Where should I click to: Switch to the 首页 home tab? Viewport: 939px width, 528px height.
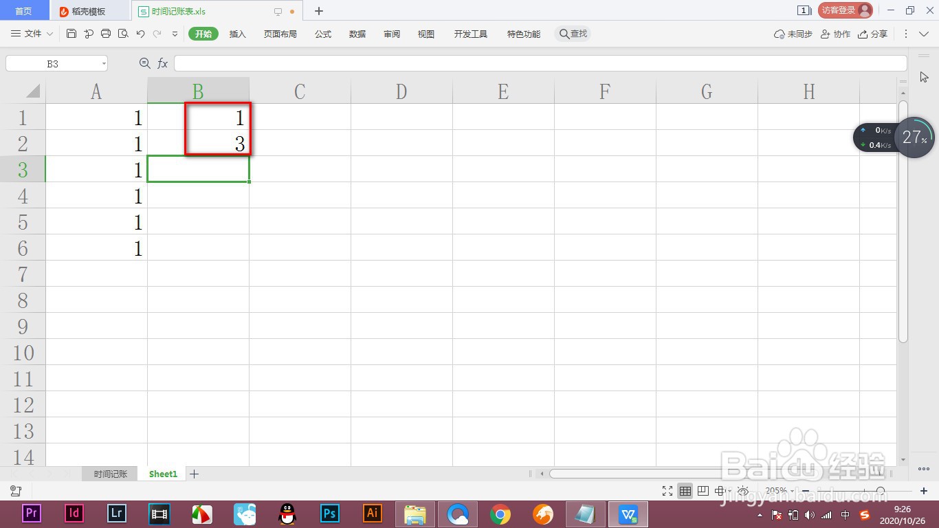[24, 11]
